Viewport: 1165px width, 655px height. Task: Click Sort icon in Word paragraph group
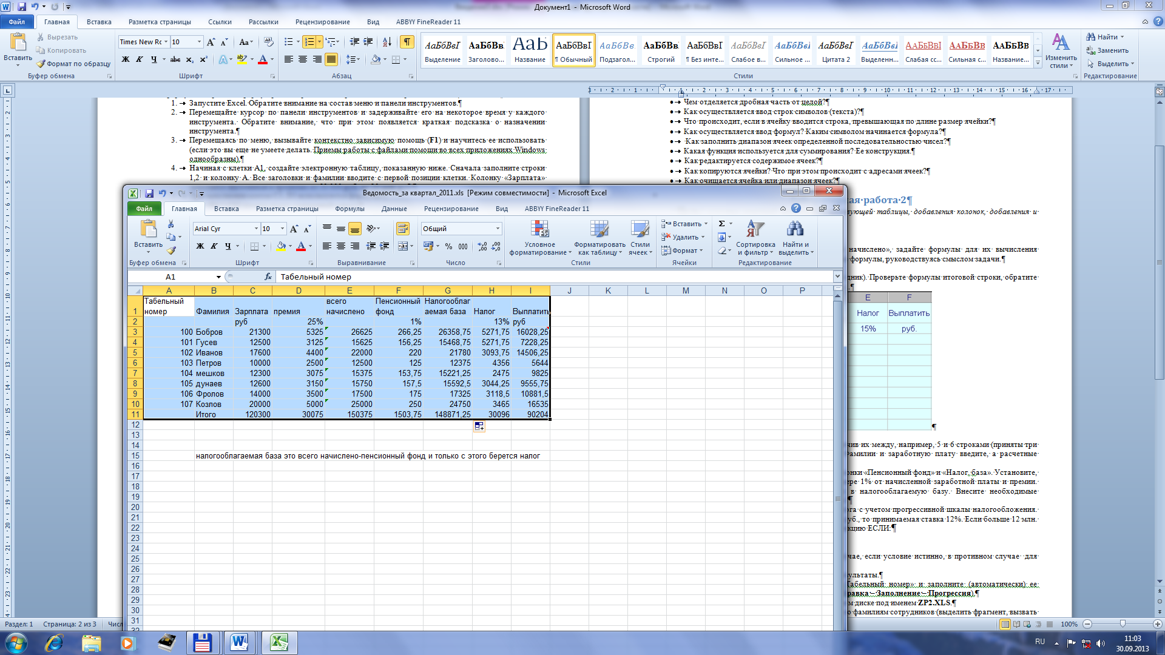pos(387,42)
